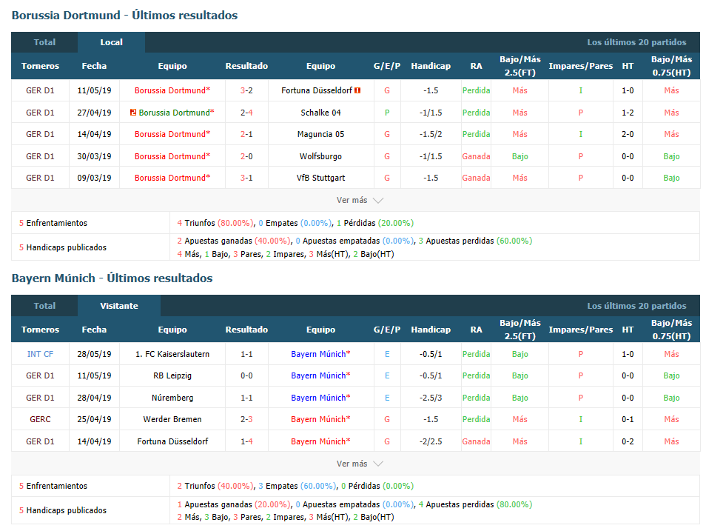This screenshot has height=531, width=706.
Task: Open RB Leipzig team link
Action: [x=172, y=376]
